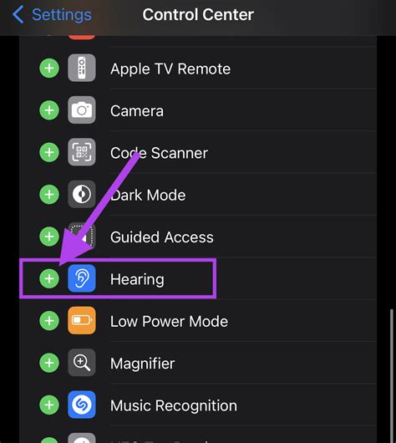Image resolution: width=396 pixels, height=443 pixels.
Task: Tap the back chevron arrow
Action: [x=18, y=15]
